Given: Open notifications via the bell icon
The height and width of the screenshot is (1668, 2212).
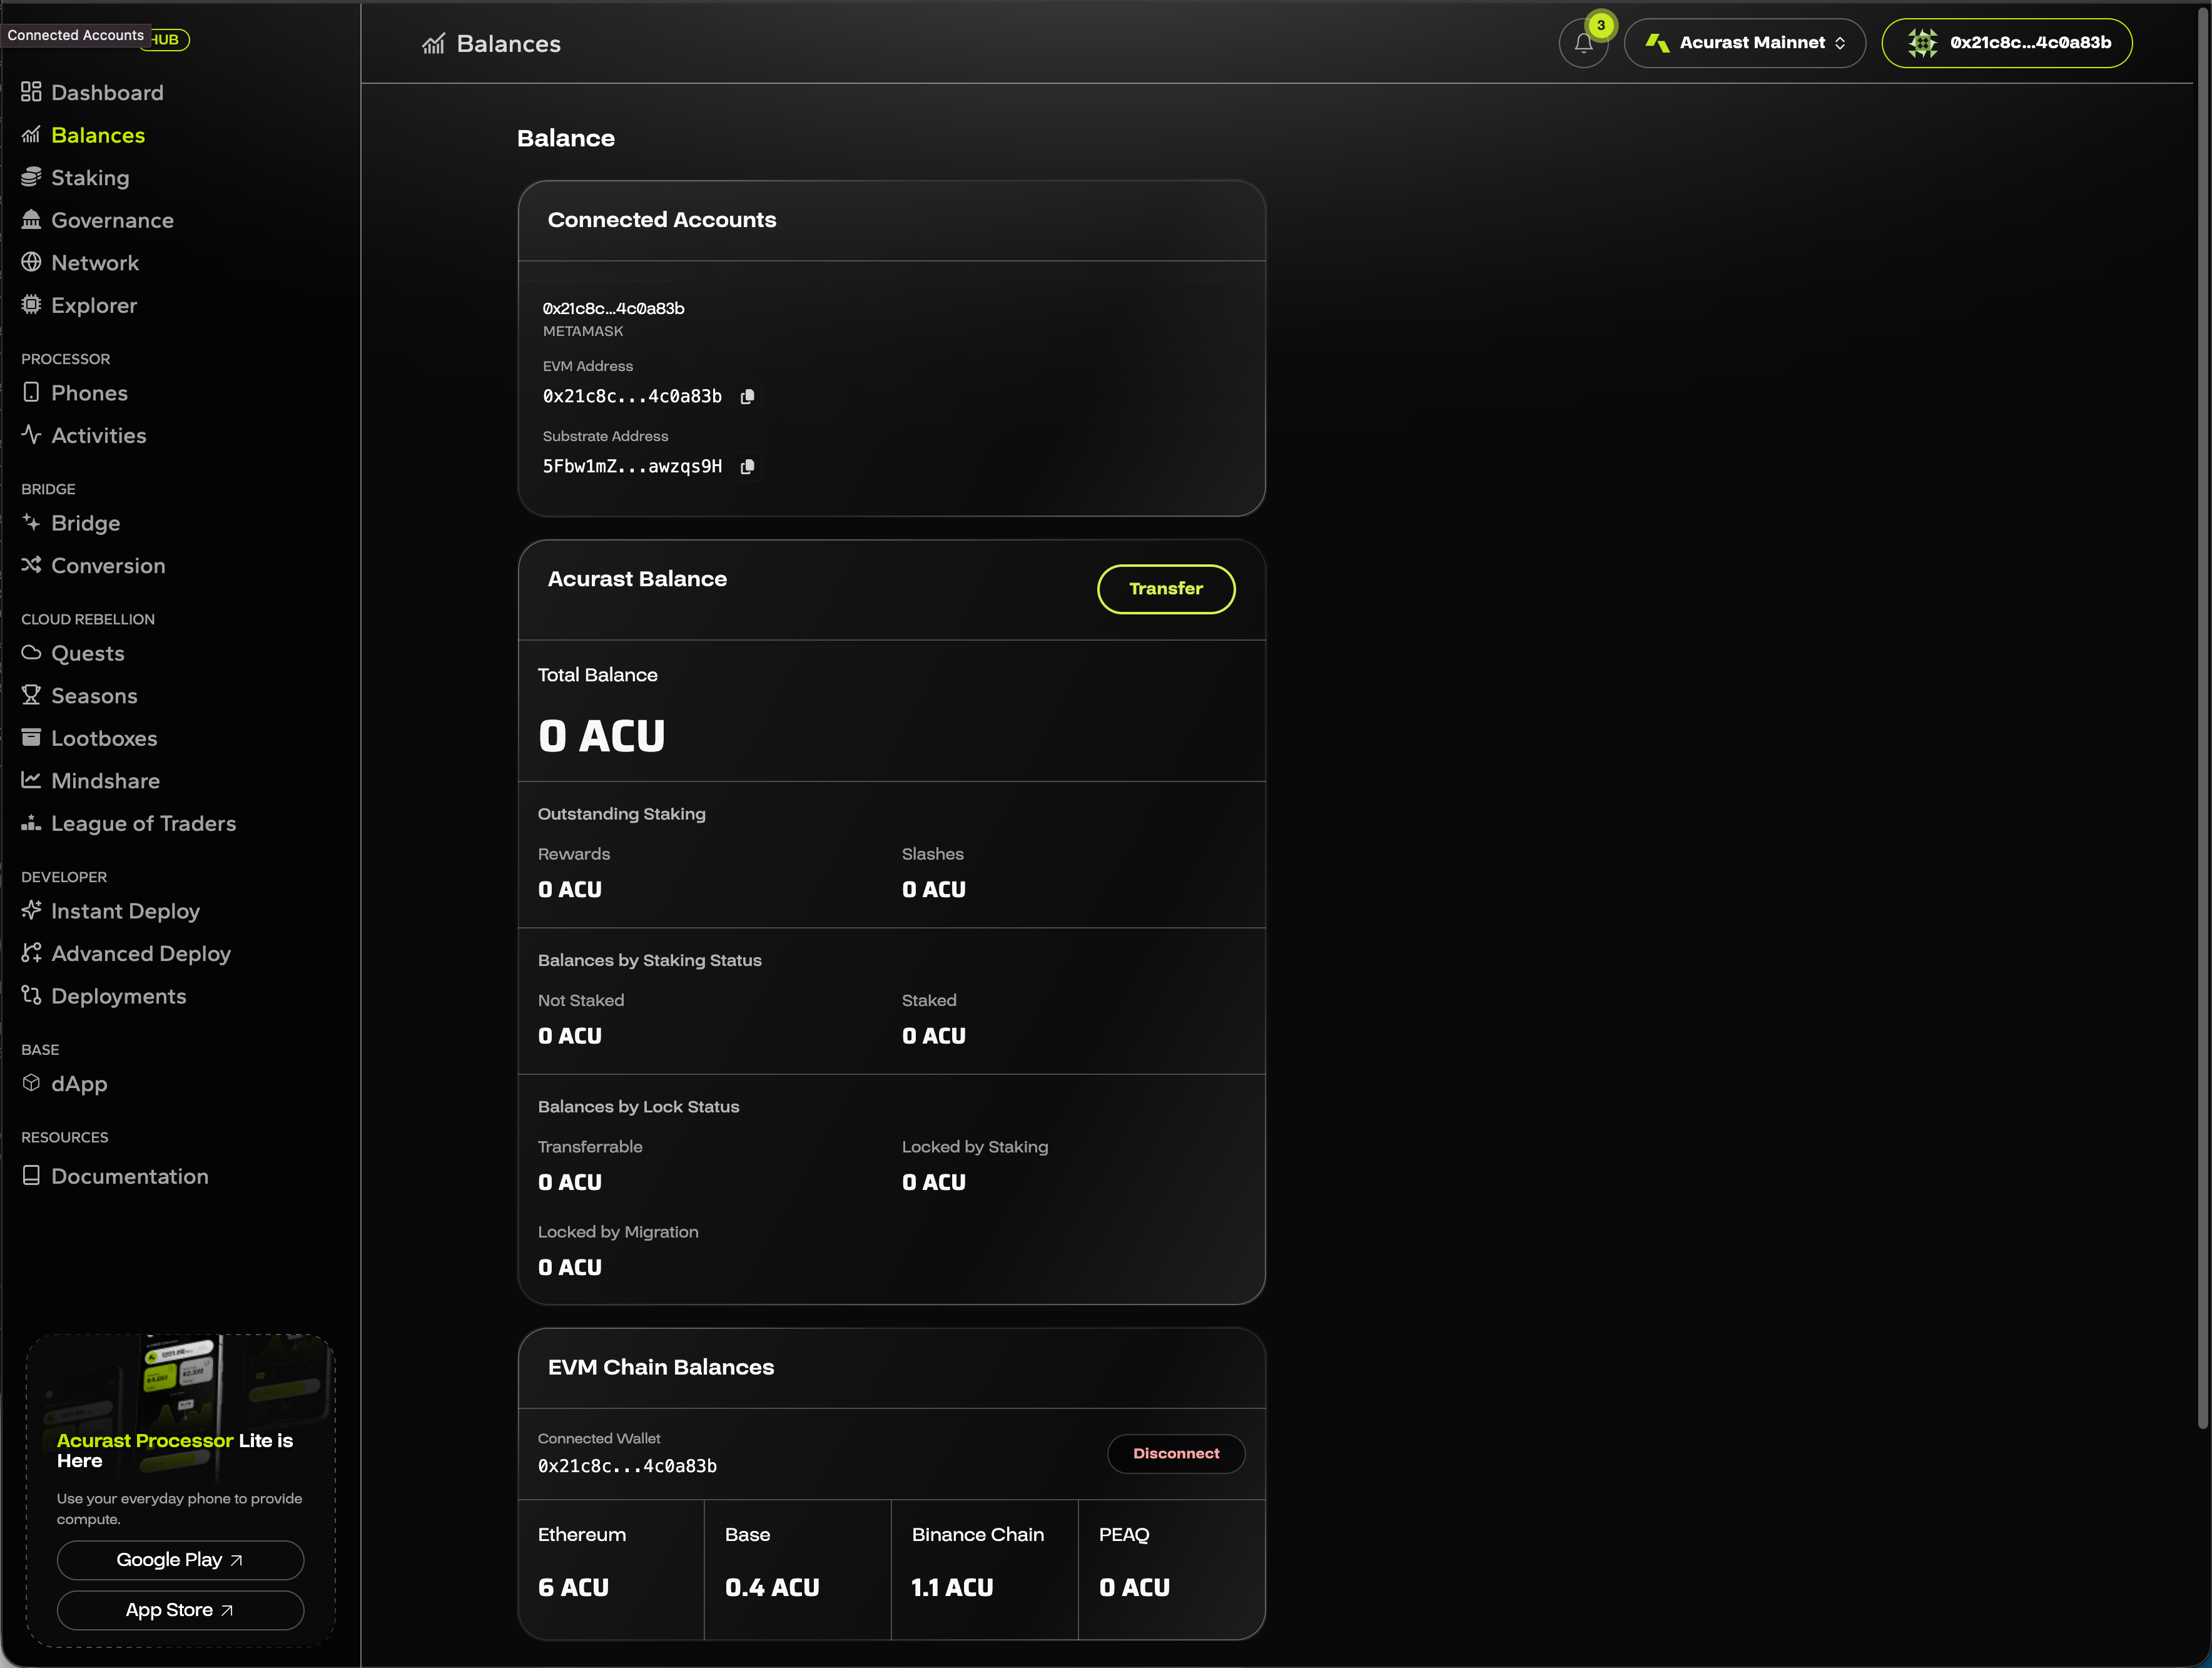Looking at the screenshot, I should tap(1583, 43).
